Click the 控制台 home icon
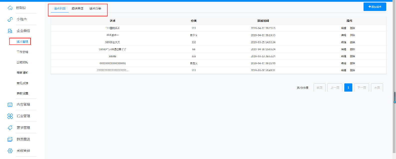 click(10, 8)
